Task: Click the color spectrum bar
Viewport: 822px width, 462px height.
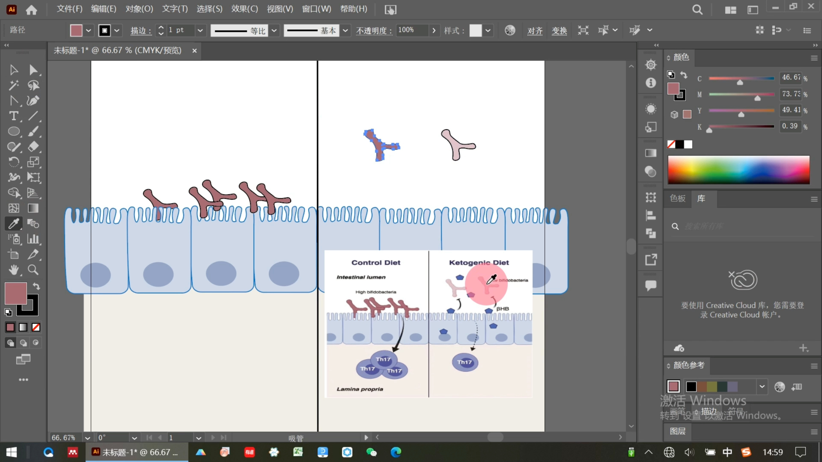Action: pyautogui.click(x=739, y=170)
